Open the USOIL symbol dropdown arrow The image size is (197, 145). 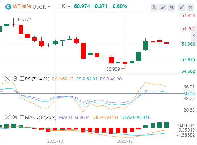(49, 7)
